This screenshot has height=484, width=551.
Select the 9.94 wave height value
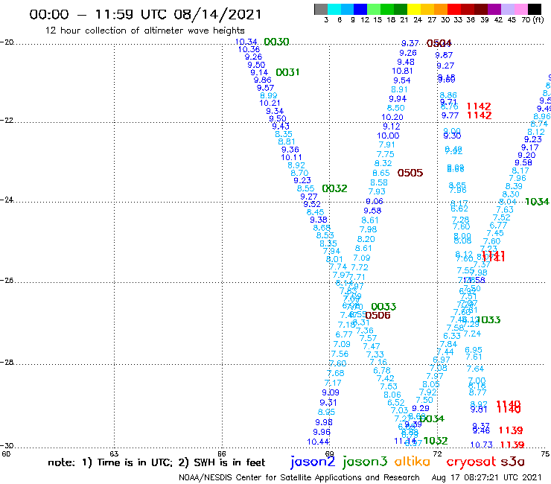398,99
